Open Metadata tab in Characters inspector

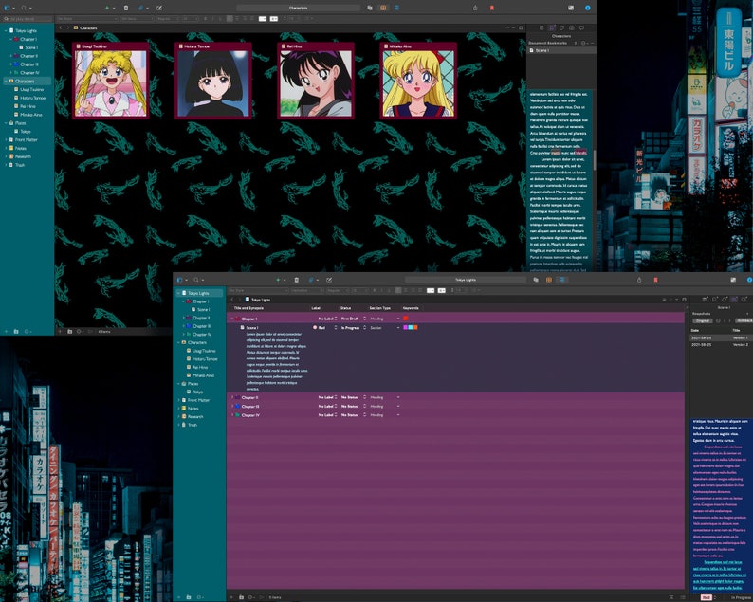tap(561, 27)
